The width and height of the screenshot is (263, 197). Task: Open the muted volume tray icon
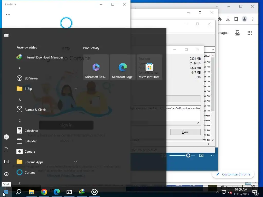[x=230, y=192]
